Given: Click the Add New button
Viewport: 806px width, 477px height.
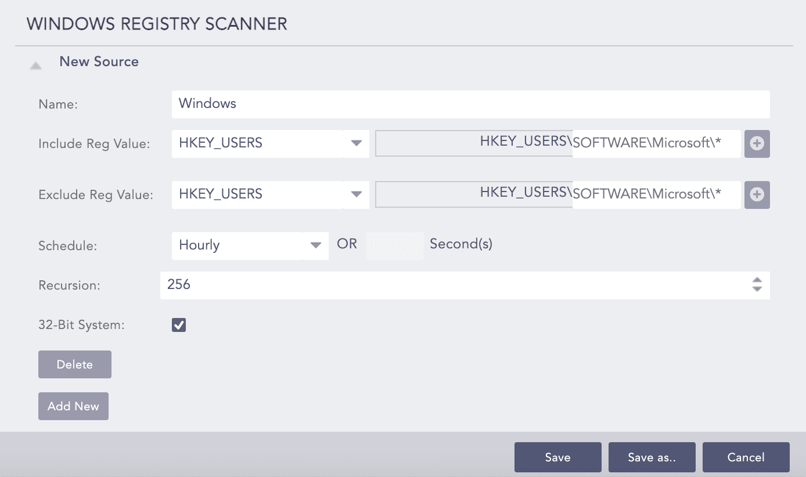Looking at the screenshot, I should point(73,406).
